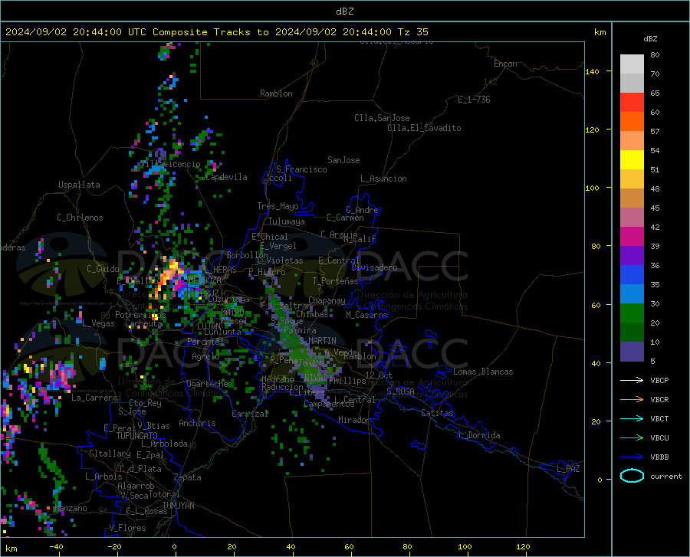
Task: Click the '140' tick on the vertical axis
Action: click(x=592, y=71)
